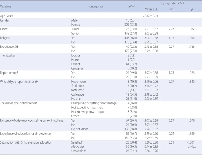This screenshot has height=155, width=203.
Task: Select the p value '.786'
Action: coord(192,47)
